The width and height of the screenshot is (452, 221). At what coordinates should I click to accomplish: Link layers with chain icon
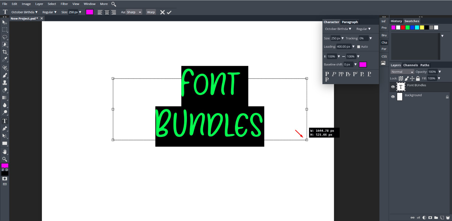413,218
